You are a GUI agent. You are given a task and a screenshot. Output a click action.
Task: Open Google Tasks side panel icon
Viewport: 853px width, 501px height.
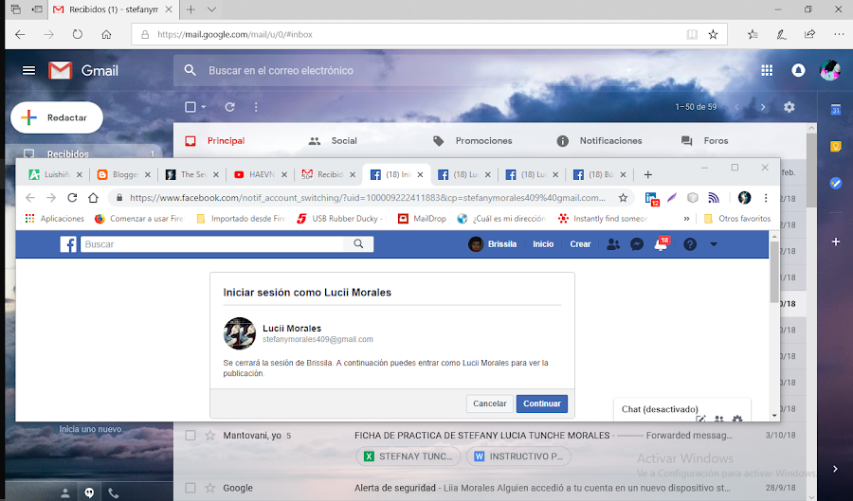click(x=836, y=183)
